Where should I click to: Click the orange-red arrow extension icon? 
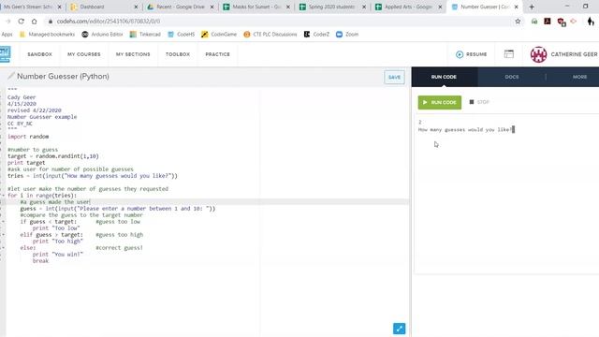[574, 22]
